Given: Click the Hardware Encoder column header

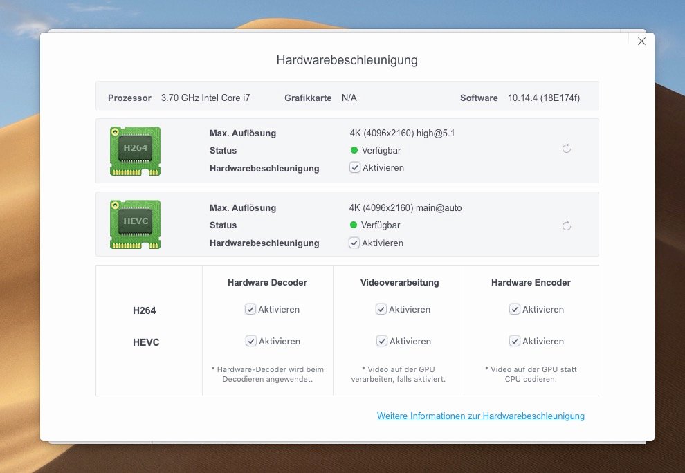Looking at the screenshot, I should pos(531,282).
